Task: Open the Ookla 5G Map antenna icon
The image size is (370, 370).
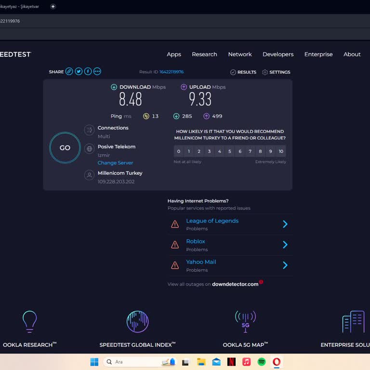Action: click(245, 321)
